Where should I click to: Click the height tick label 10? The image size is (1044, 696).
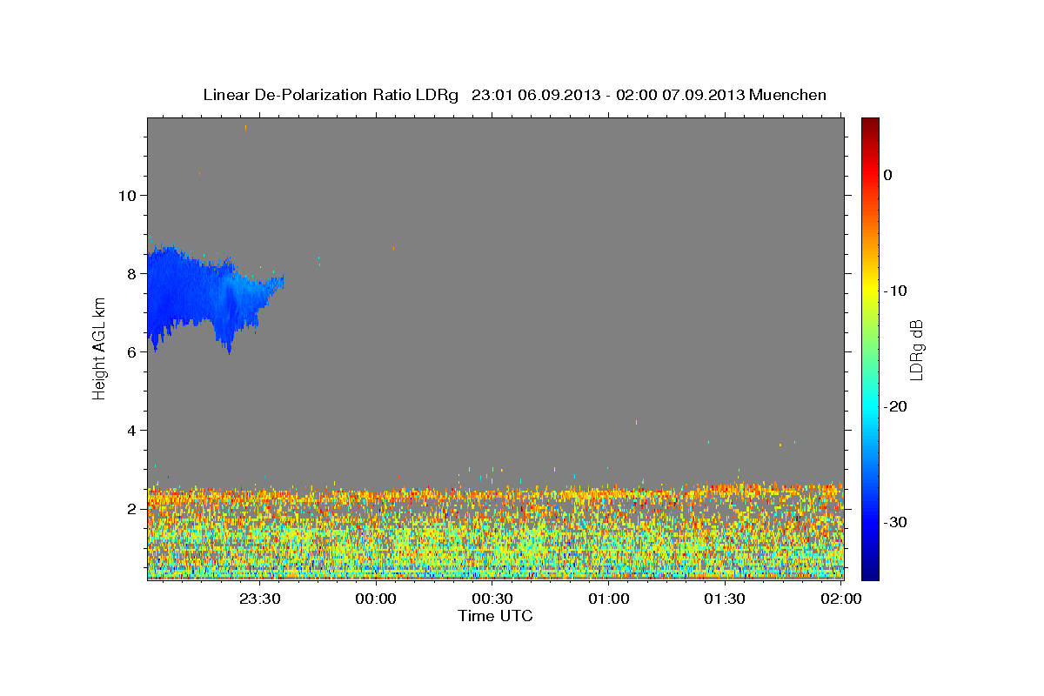pyautogui.click(x=126, y=195)
